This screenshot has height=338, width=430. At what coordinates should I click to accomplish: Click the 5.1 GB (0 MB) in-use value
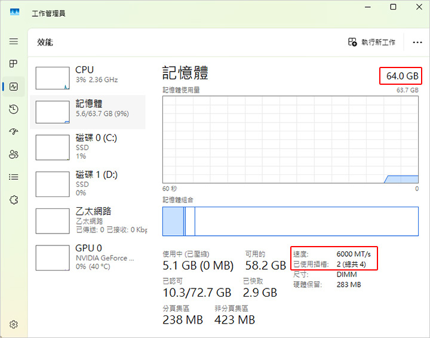(x=198, y=265)
